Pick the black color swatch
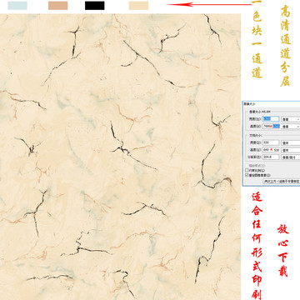Image resolution: width=300 pixels, height=300 pixels. coord(95,6)
